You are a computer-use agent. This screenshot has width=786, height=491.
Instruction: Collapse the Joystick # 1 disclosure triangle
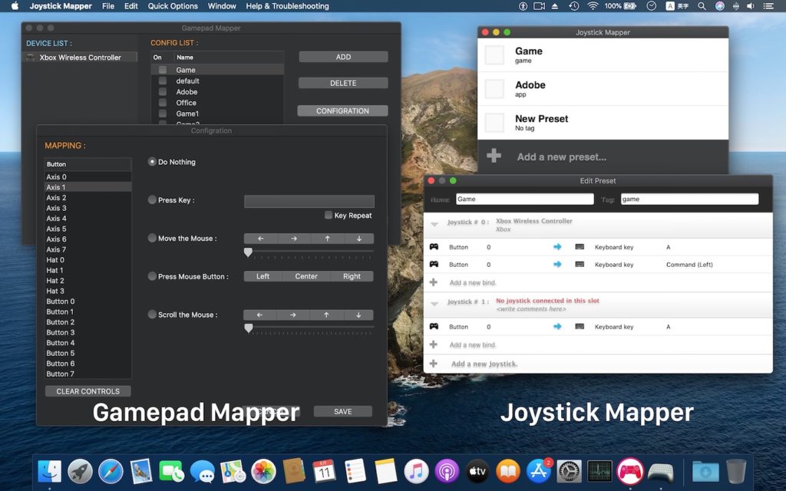click(434, 305)
